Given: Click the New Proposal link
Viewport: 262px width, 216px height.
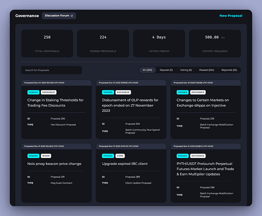Looking at the screenshot, I should pos(231,16).
